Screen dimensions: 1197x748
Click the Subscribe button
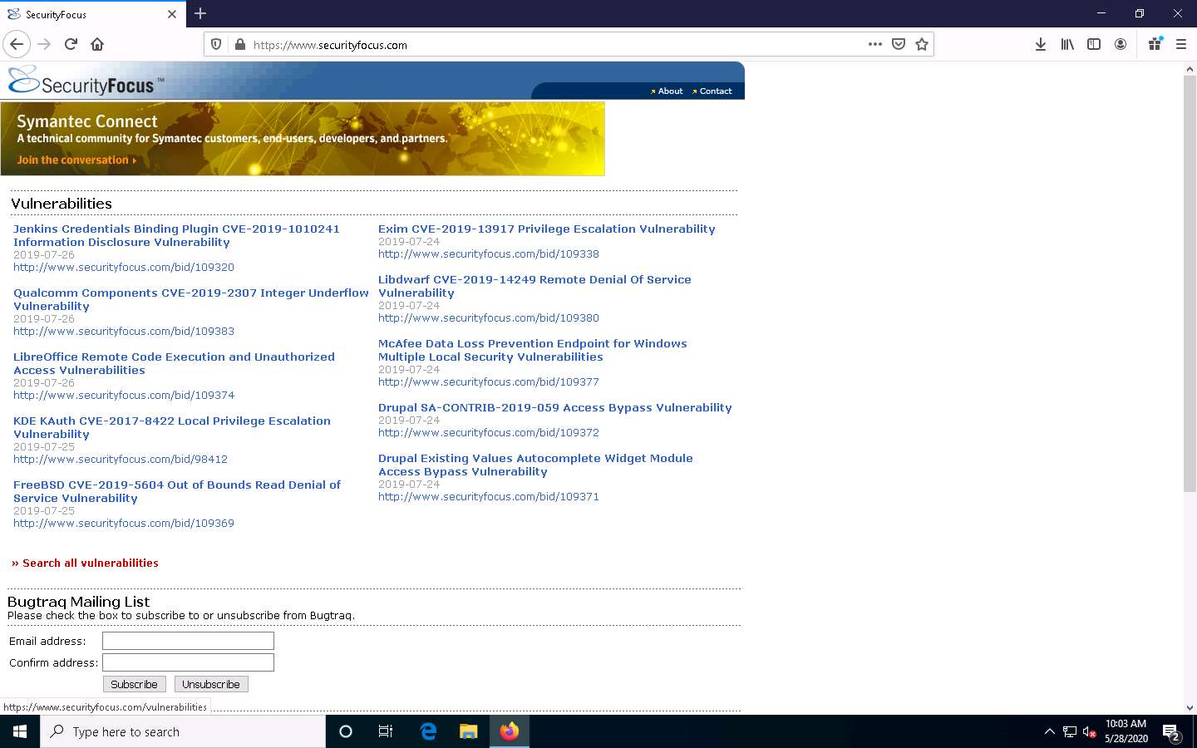click(x=134, y=684)
